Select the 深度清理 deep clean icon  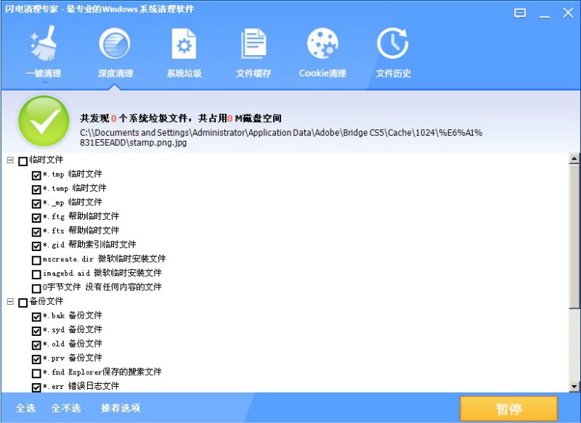[115, 45]
